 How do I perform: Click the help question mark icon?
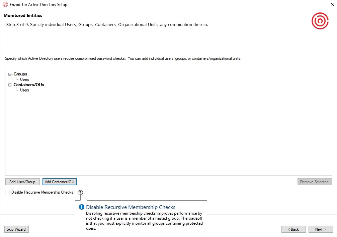(x=80, y=192)
